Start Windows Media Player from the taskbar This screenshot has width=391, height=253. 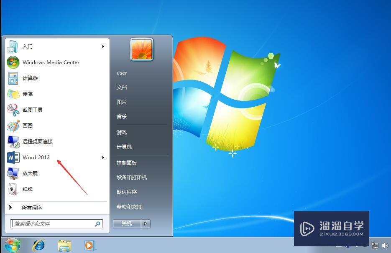point(89,245)
